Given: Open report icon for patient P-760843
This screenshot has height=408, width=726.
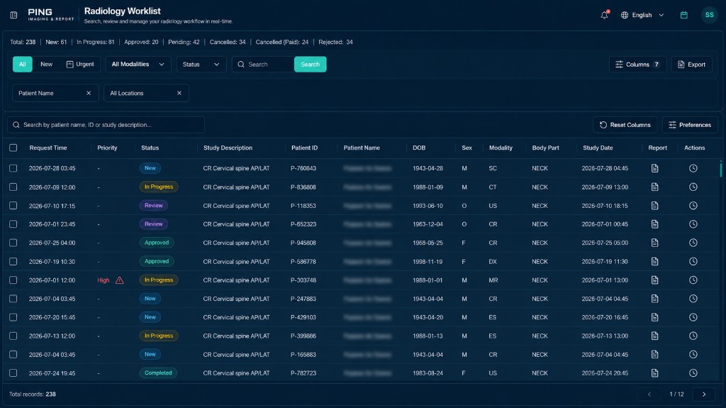Looking at the screenshot, I should pyautogui.click(x=654, y=168).
